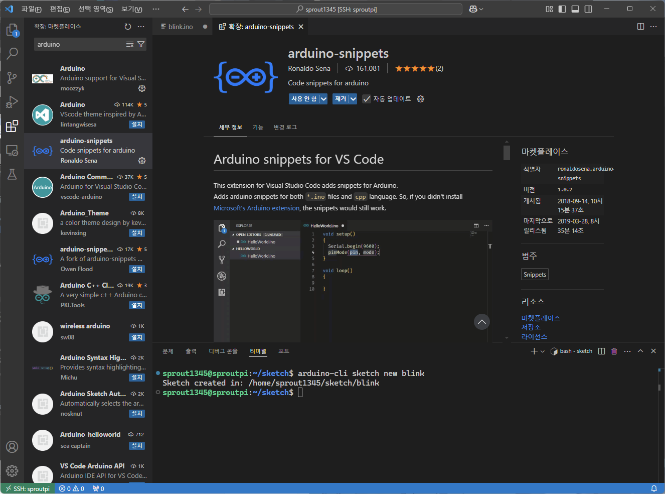
Task: Clear extension search results icon
Action: (x=130, y=44)
